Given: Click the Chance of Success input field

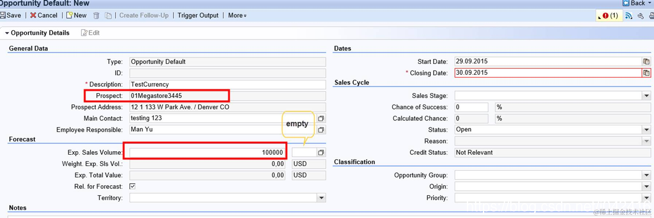Looking at the screenshot, I should pyautogui.click(x=471, y=107).
